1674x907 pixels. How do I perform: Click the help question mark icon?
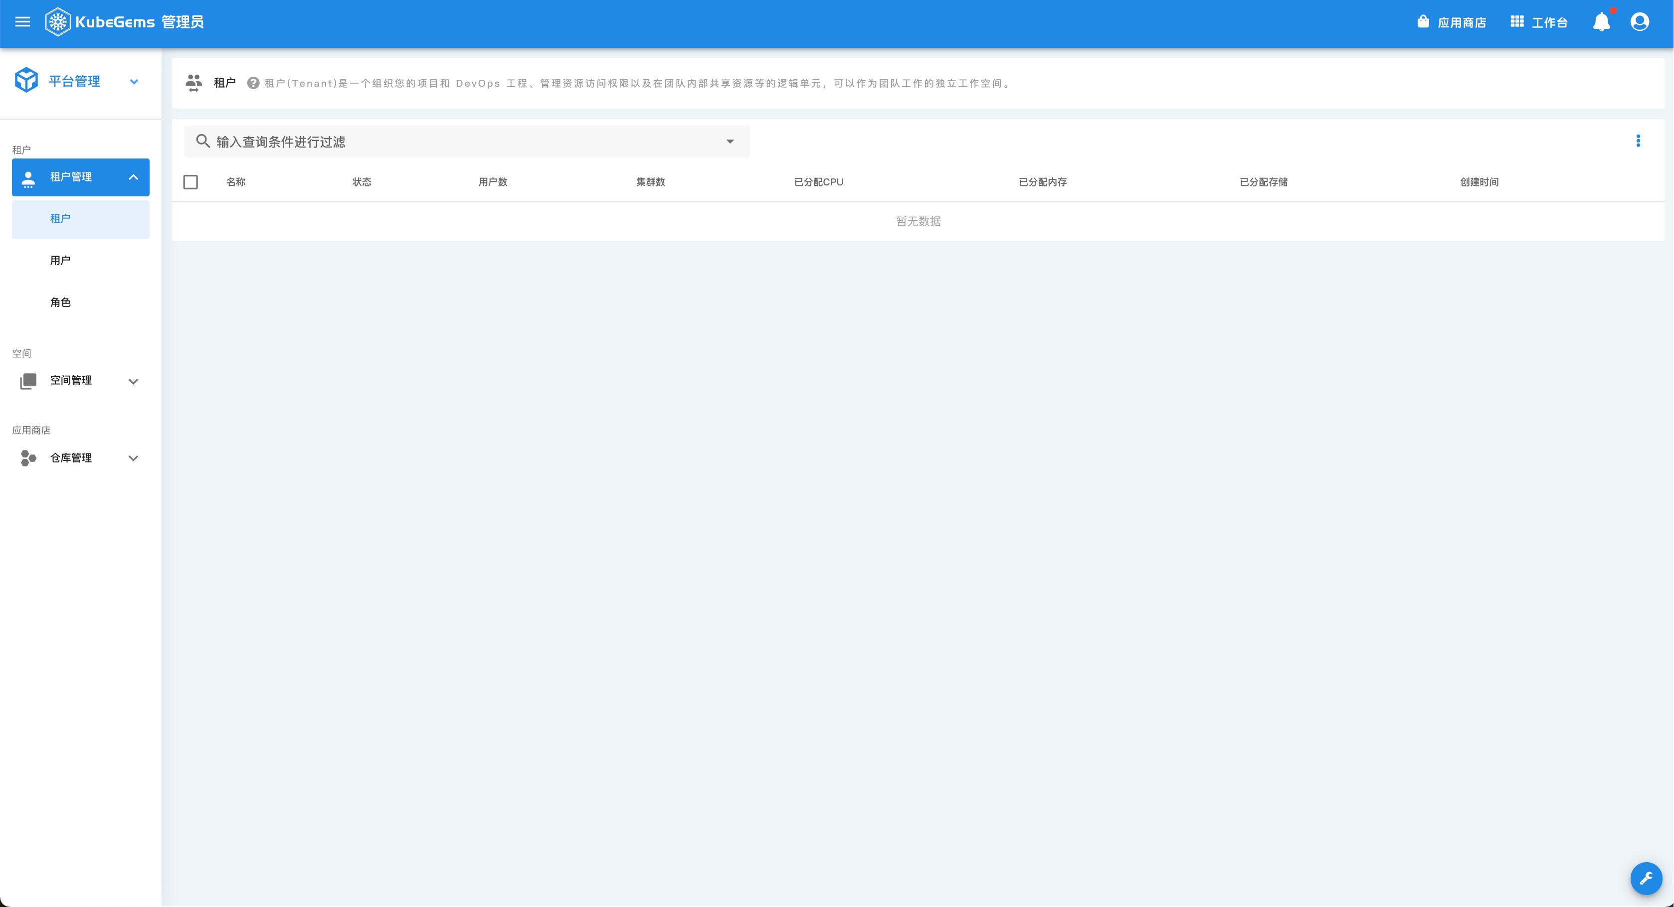(x=253, y=83)
